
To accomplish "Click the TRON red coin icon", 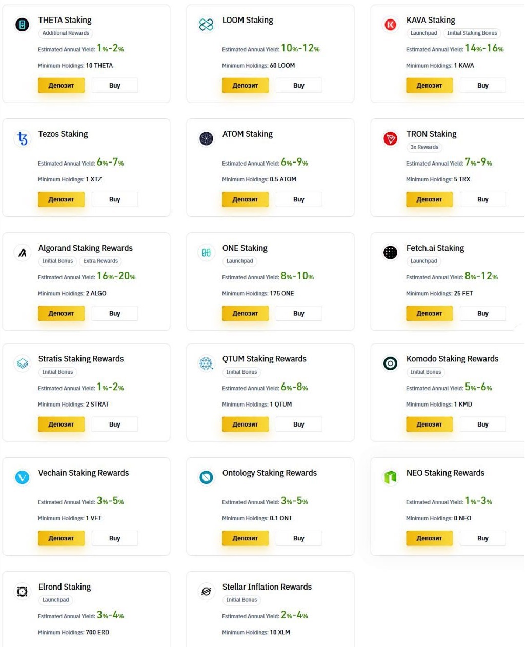I will click(390, 138).
